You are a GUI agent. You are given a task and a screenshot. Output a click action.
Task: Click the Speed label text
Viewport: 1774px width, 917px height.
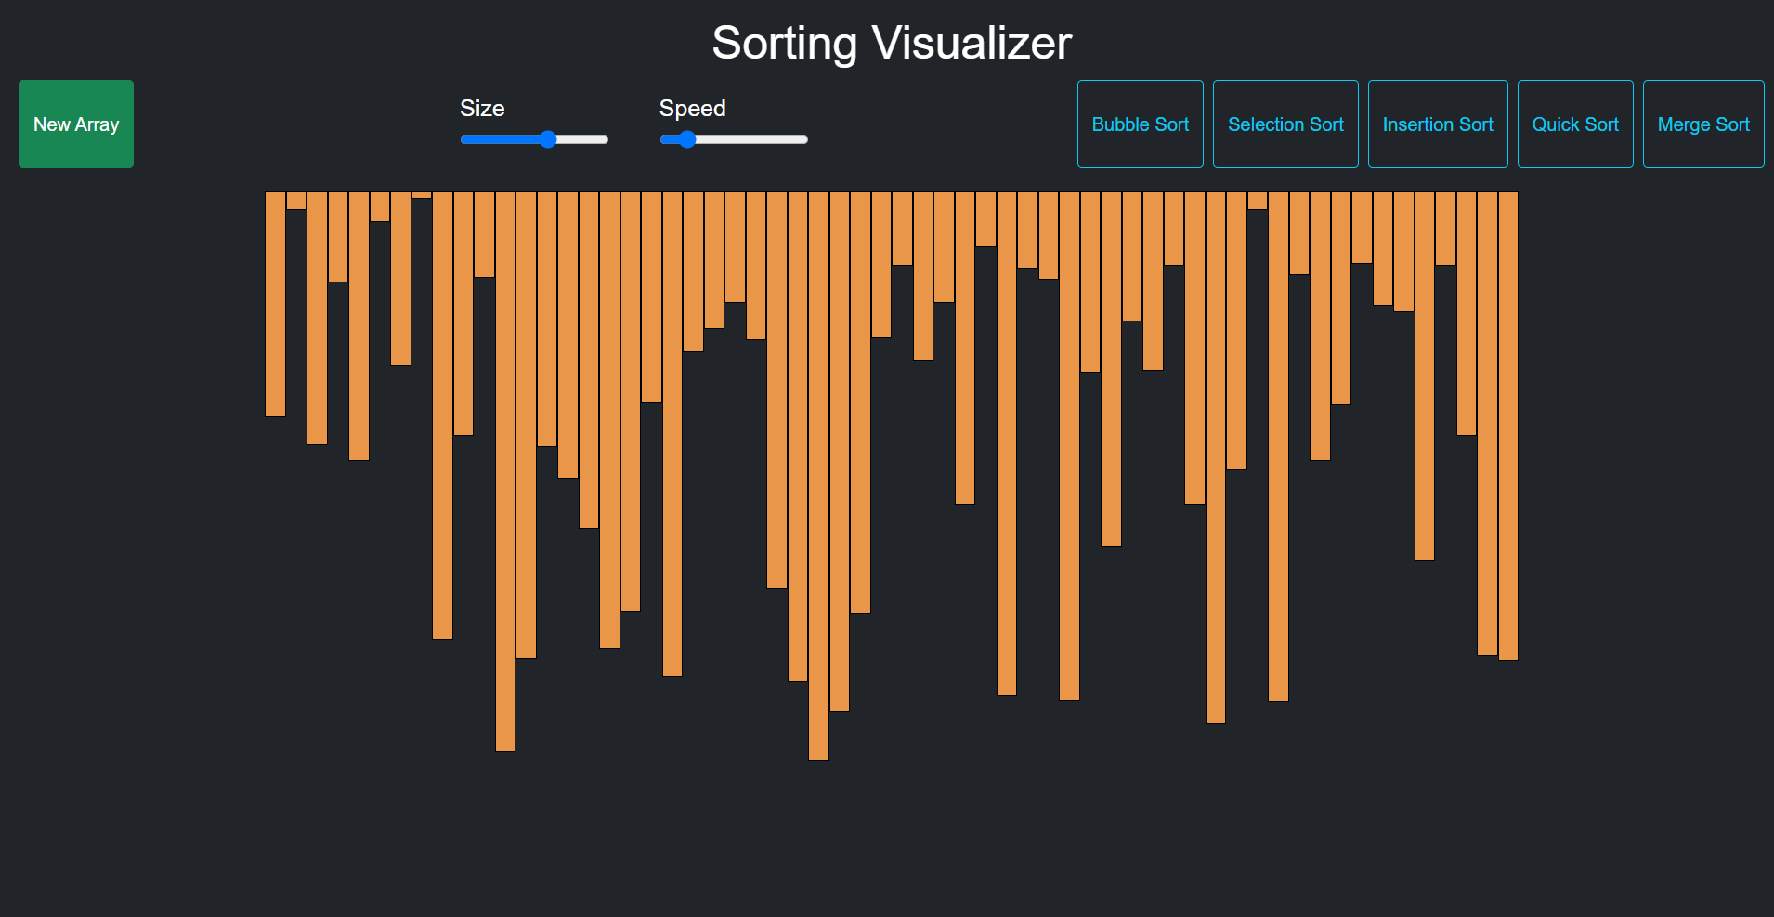click(692, 108)
